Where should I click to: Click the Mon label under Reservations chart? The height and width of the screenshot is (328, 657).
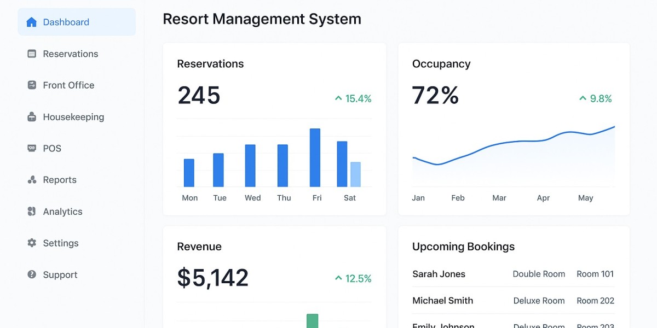click(189, 198)
